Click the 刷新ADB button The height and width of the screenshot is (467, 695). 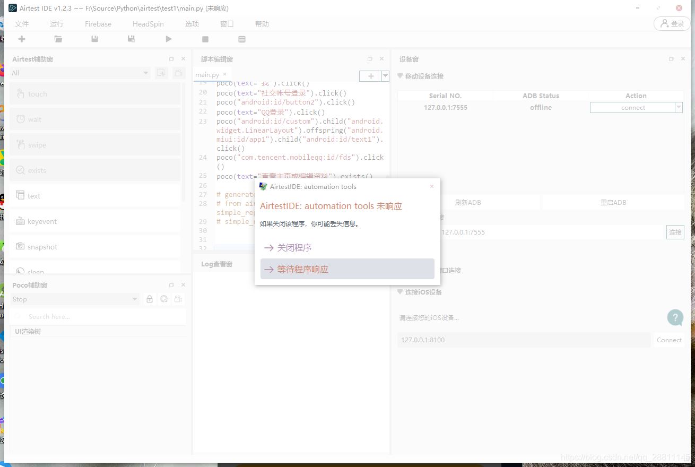pos(468,202)
